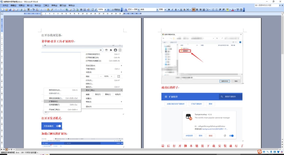284x155 pixels.
Task: Click the text 打开谷歌浏览器
Action: (x=52, y=35)
